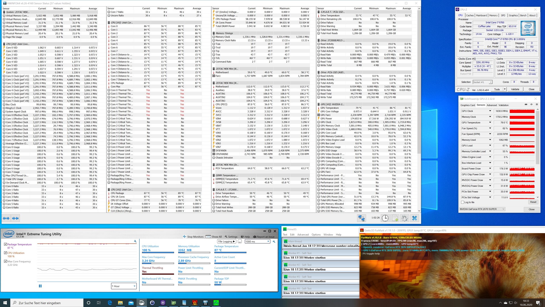This screenshot has height=307, width=545.
Task: Open Prime95 Options menu
Action: (316, 235)
